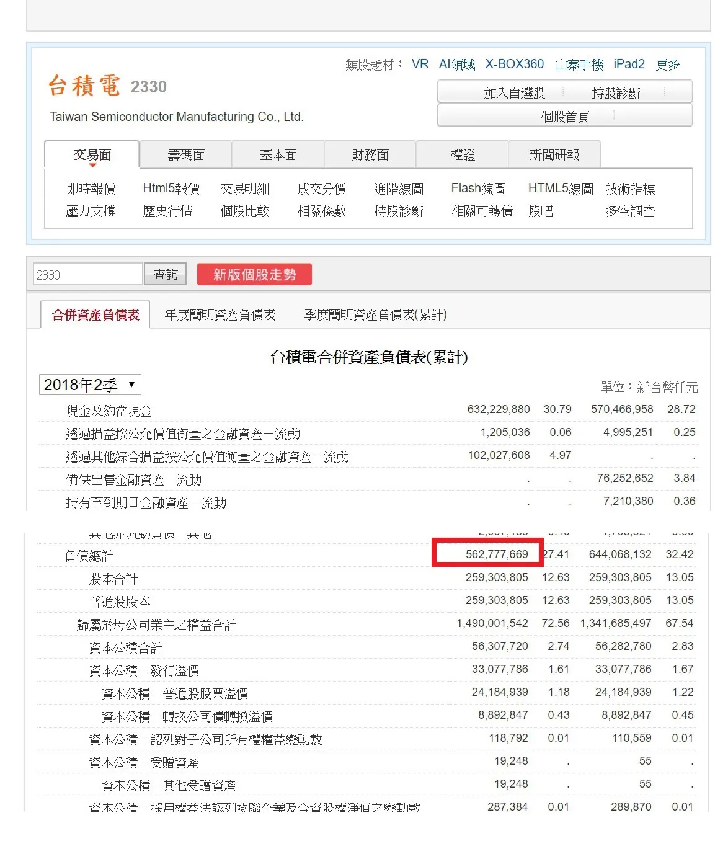Open the 權證 tab
This screenshot has width=728, height=841.
click(463, 154)
